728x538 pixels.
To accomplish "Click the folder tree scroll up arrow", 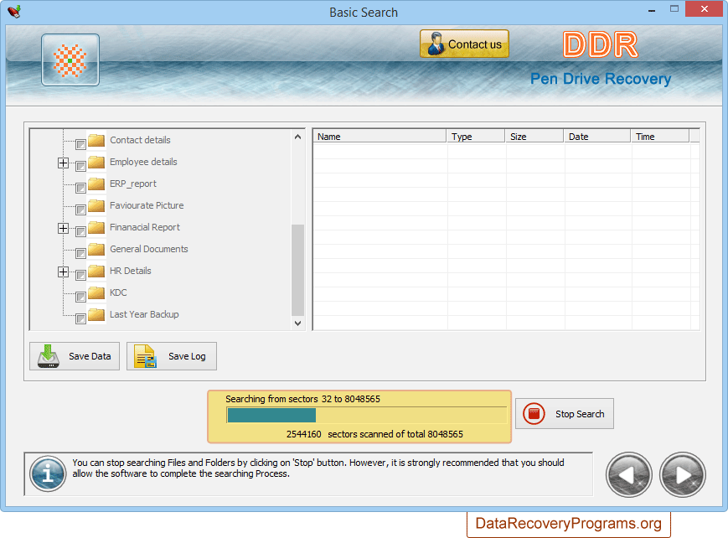I will (x=297, y=137).
